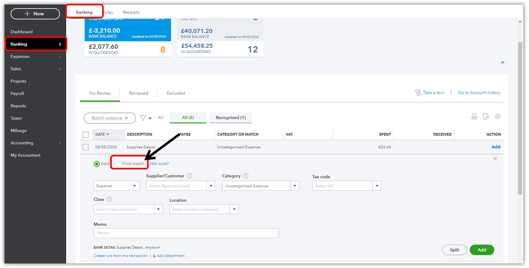
Task: Click the £24.68 spent amount
Action: pos(384,147)
